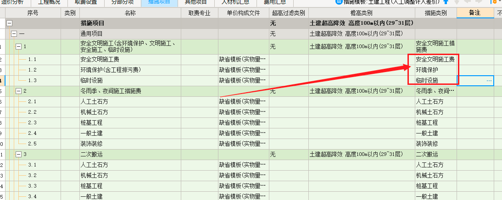Click 措施类别 cell 装饰装修 in row 2.5
Screen dimensions: 502x200
(436, 144)
